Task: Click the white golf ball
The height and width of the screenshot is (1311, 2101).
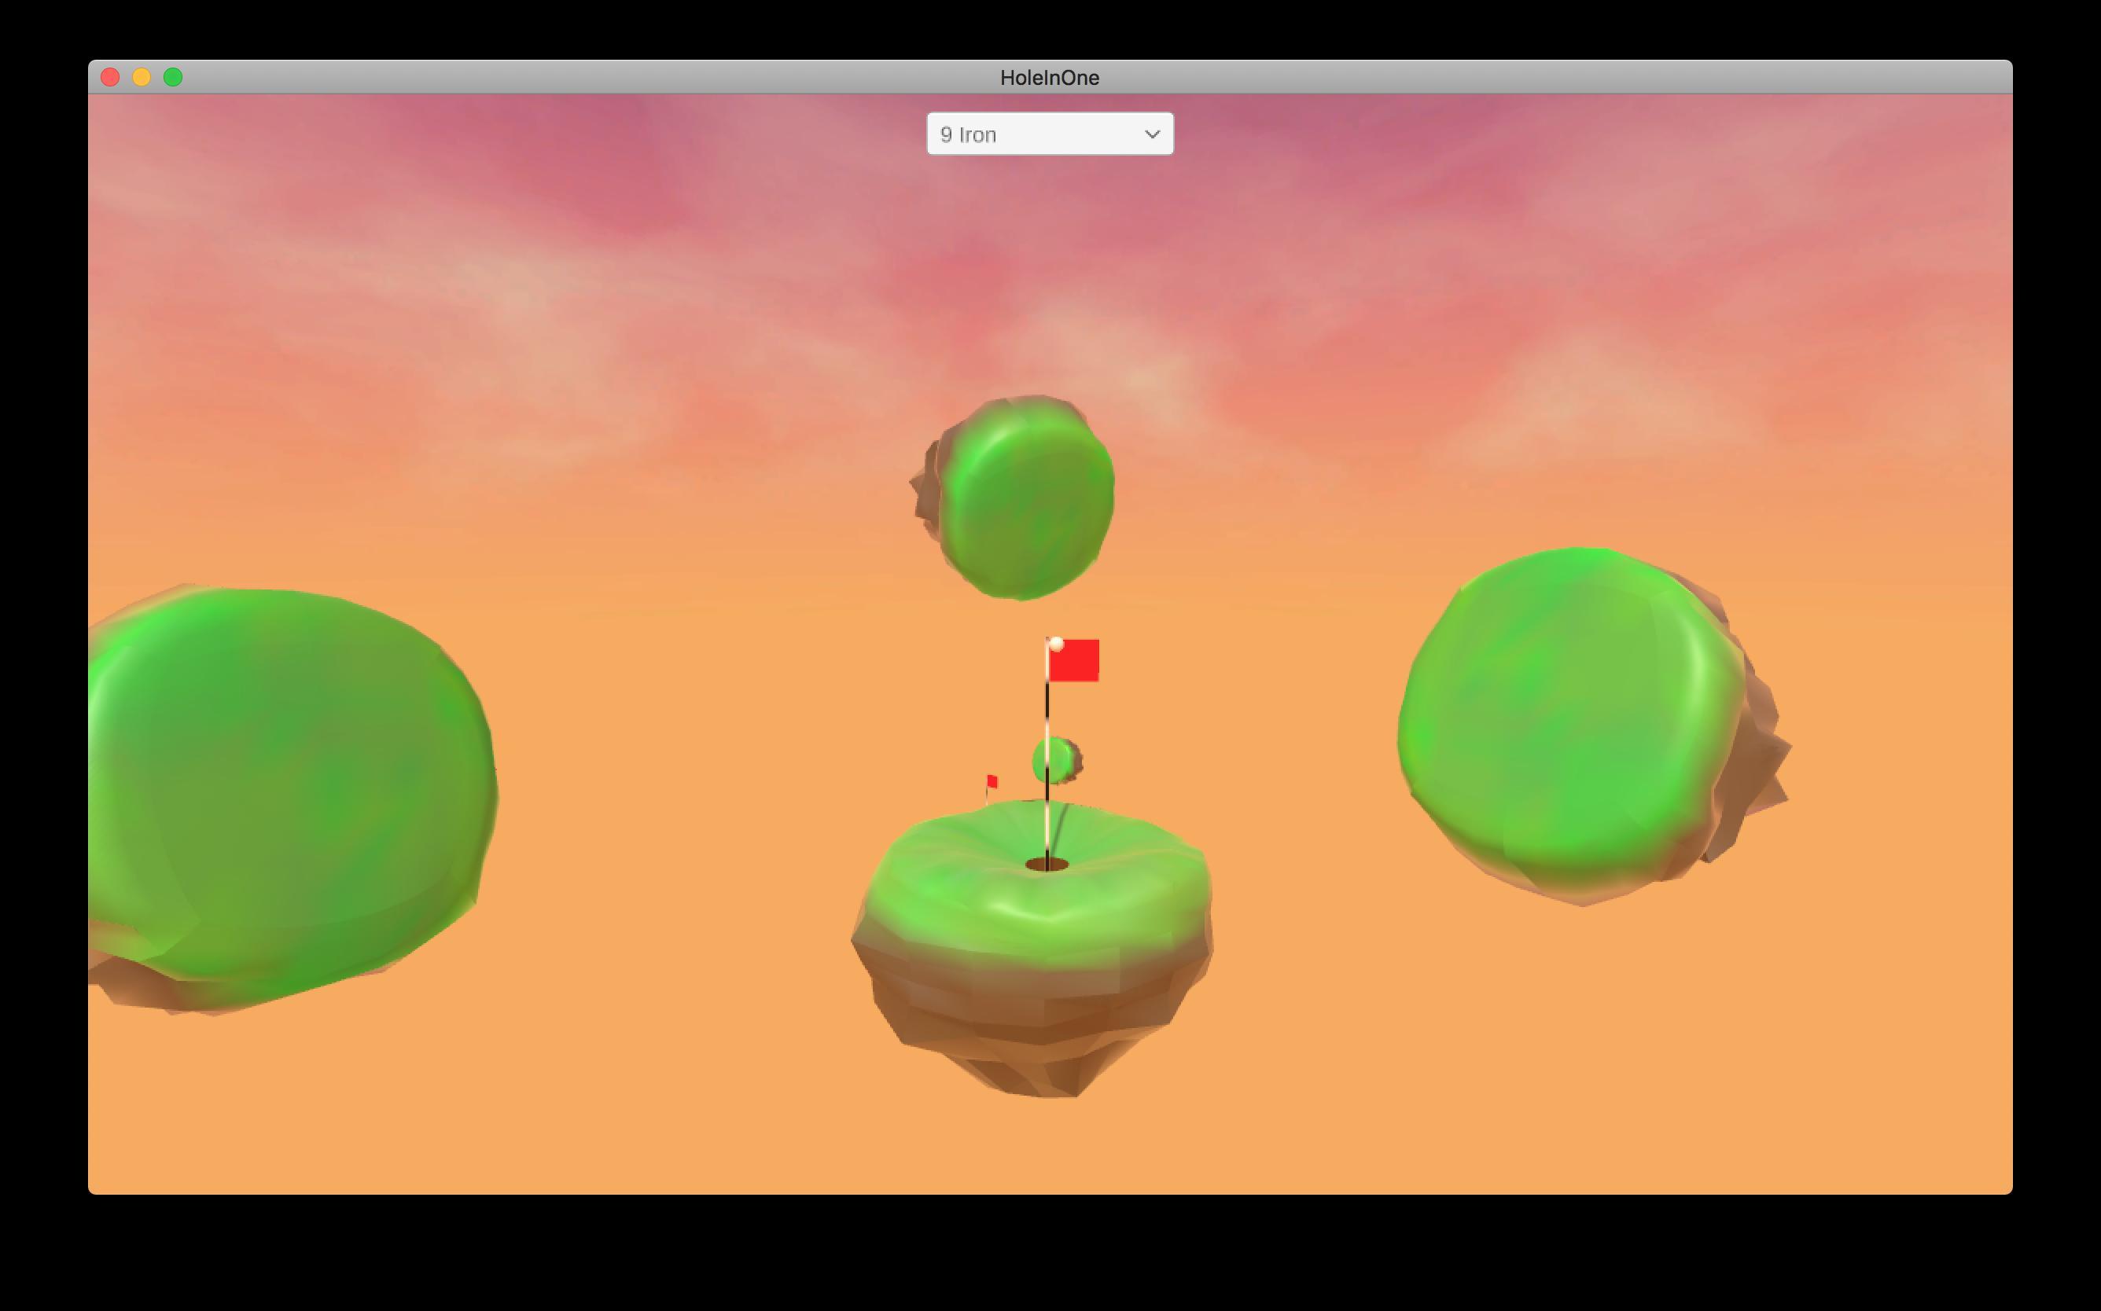Action: click(1056, 644)
